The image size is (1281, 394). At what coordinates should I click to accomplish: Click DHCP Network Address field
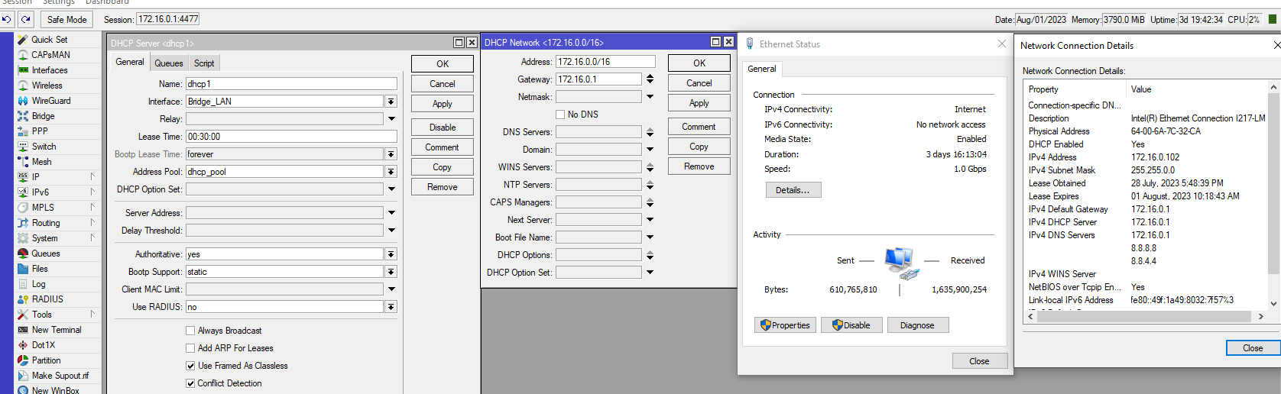(x=605, y=62)
